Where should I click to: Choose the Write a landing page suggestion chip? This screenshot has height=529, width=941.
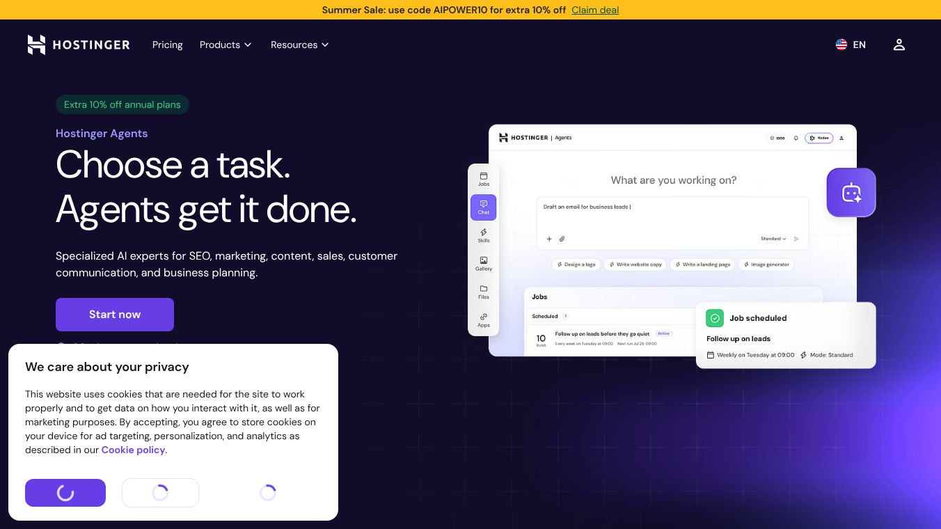click(x=703, y=264)
